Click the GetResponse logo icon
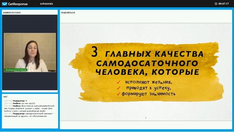This screenshot has width=234, height=132. [x=4, y=4]
